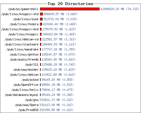Select the /pub/audio/freedb label
Screen dimensions: 141x113
24,59
